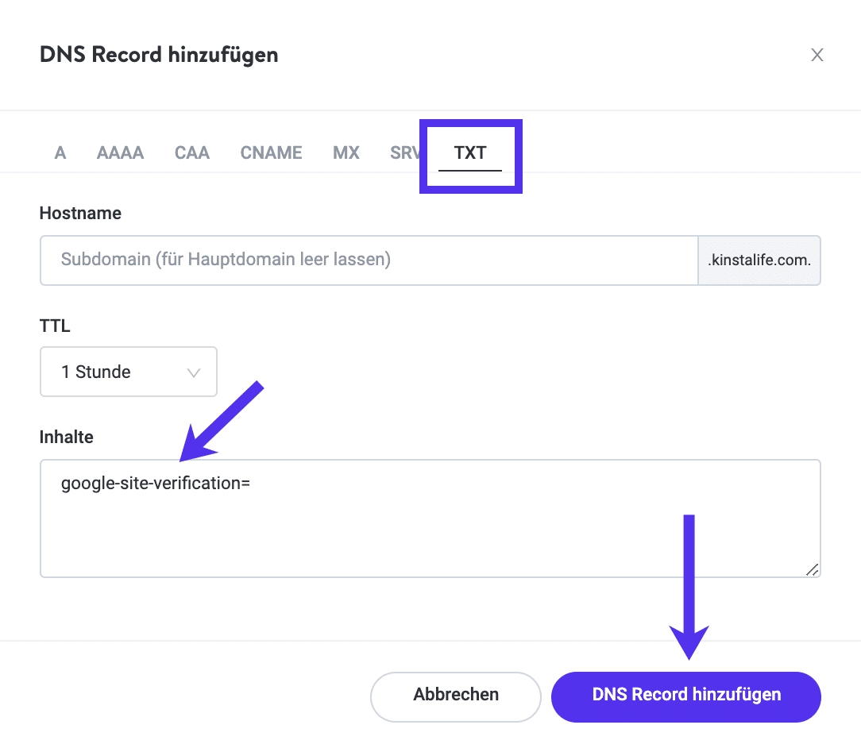861x748 pixels.
Task: Open the TTL dropdown showing 1 Stunde
Action: coord(128,372)
